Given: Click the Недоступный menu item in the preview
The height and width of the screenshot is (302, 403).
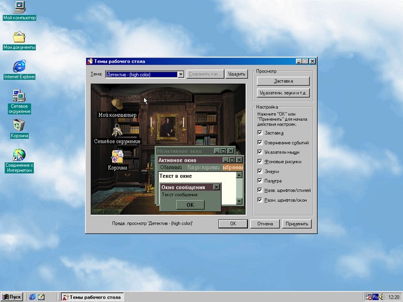Looking at the screenshot, I should 204,167.
